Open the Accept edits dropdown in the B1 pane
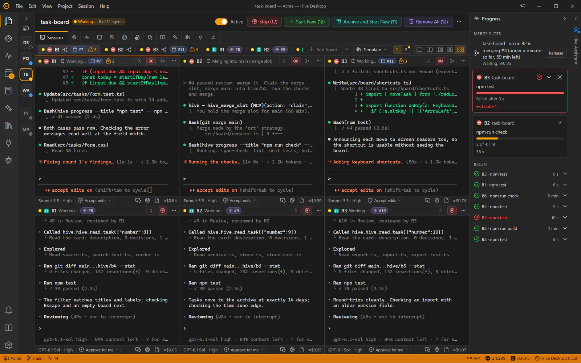The height and width of the screenshot is (363, 581). (x=95, y=200)
